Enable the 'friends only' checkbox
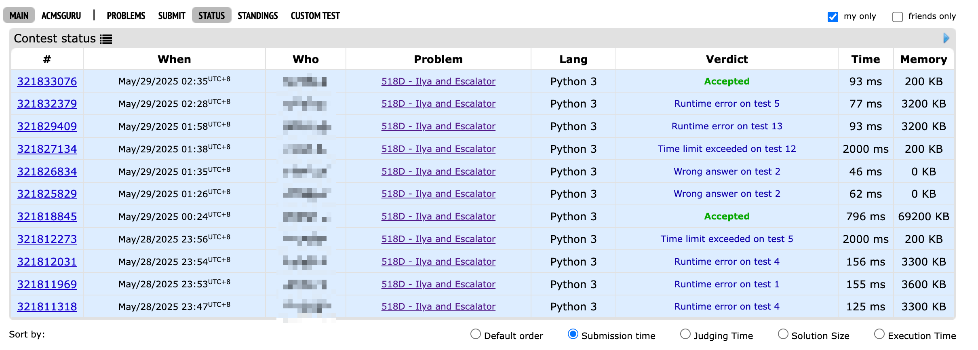This screenshot has height=350, width=978. pos(897,17)
